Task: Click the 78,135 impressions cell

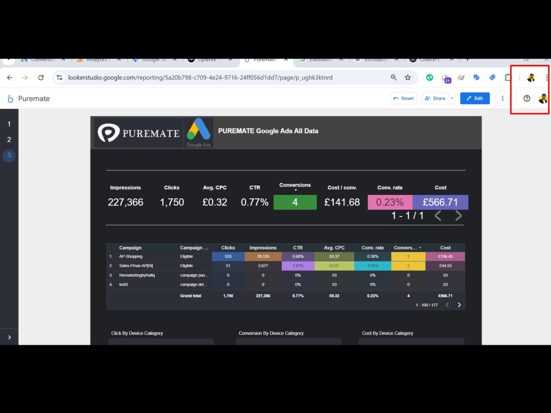Action: pos(263,257)
